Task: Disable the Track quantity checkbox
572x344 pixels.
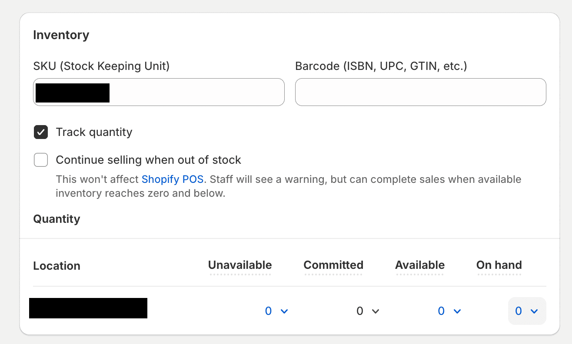Action: point(40,132)
